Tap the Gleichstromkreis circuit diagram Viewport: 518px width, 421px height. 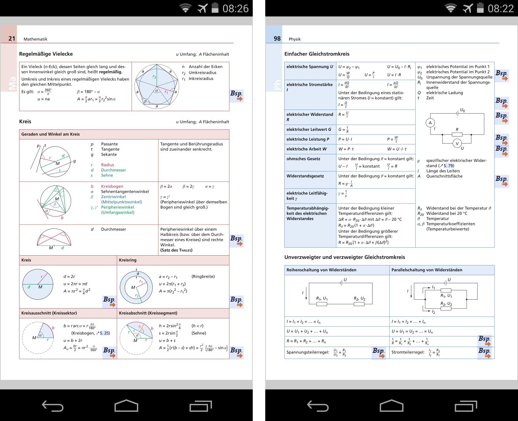click(x=457, y=129)
